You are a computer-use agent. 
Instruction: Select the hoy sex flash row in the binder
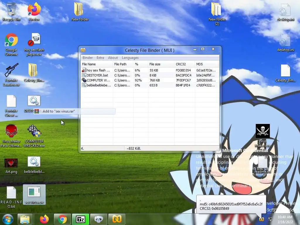[x=150, y=70]
